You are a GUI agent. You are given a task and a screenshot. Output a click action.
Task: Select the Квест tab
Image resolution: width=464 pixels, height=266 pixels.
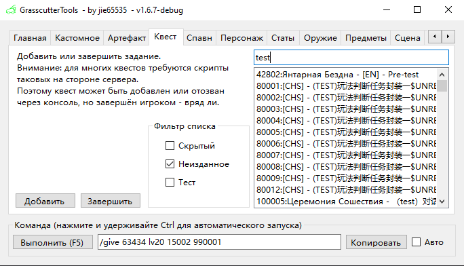point(166,37)
